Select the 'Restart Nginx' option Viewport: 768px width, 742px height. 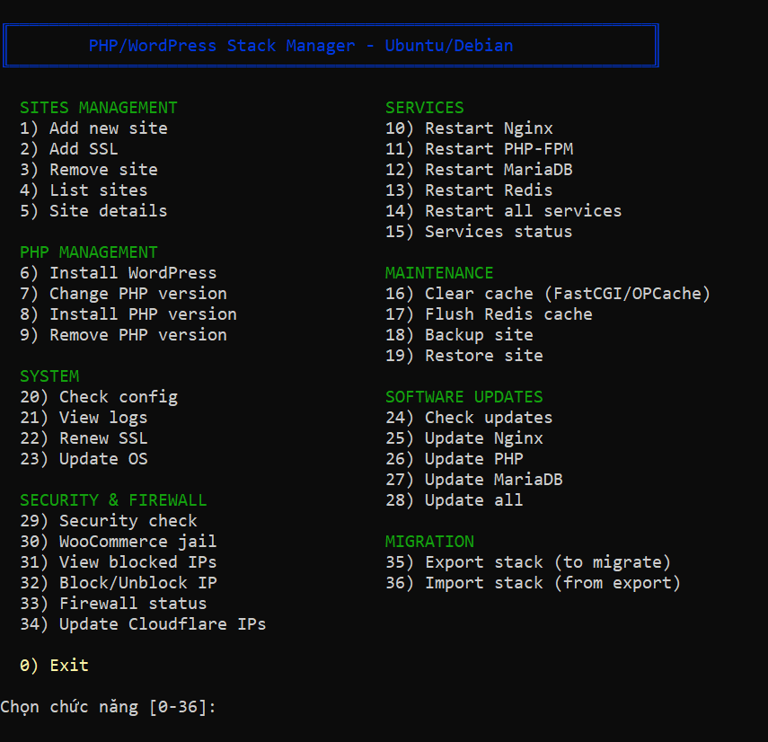click(x=470, y=128)
